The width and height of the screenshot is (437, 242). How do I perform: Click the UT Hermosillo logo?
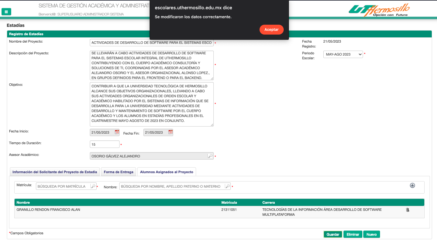point(379,10)
